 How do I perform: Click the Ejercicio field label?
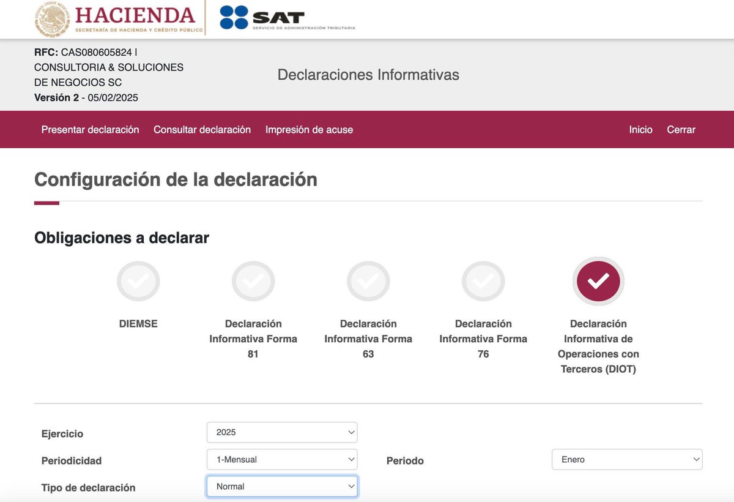(x=62, y=434)
